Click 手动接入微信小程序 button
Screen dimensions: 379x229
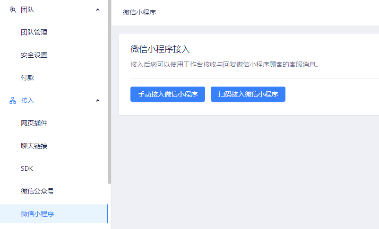[x=168, y=94]
